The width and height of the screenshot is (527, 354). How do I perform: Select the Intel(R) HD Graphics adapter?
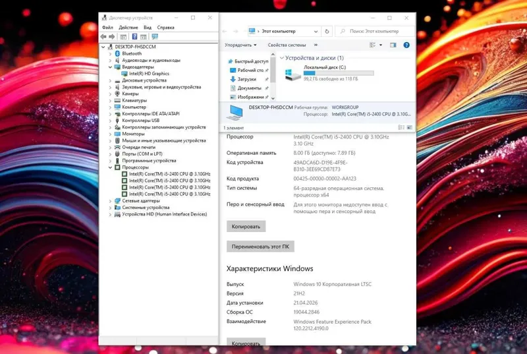click(149, 74)
